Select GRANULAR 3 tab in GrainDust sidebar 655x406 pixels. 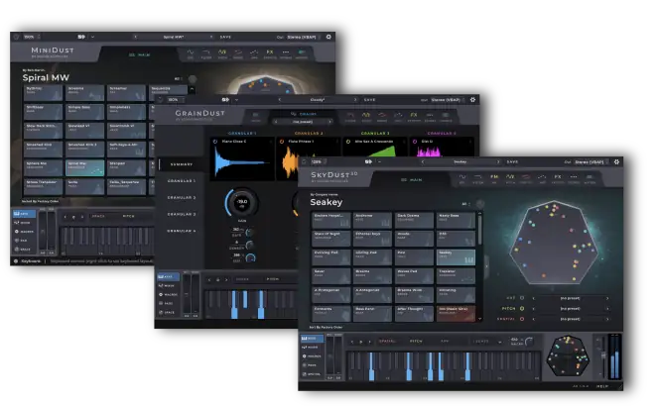(x=182, y=214)
